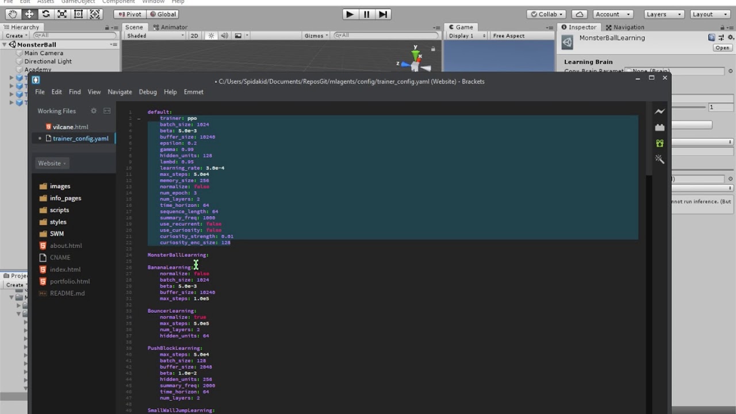Expand the info_pages folder
This screenshot has width=736, height=414.
(x=66, y=198)
